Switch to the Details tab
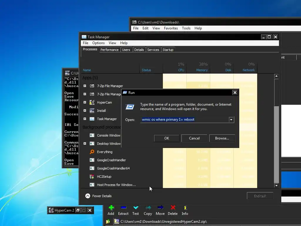301x226 pixels. (139, 50)
